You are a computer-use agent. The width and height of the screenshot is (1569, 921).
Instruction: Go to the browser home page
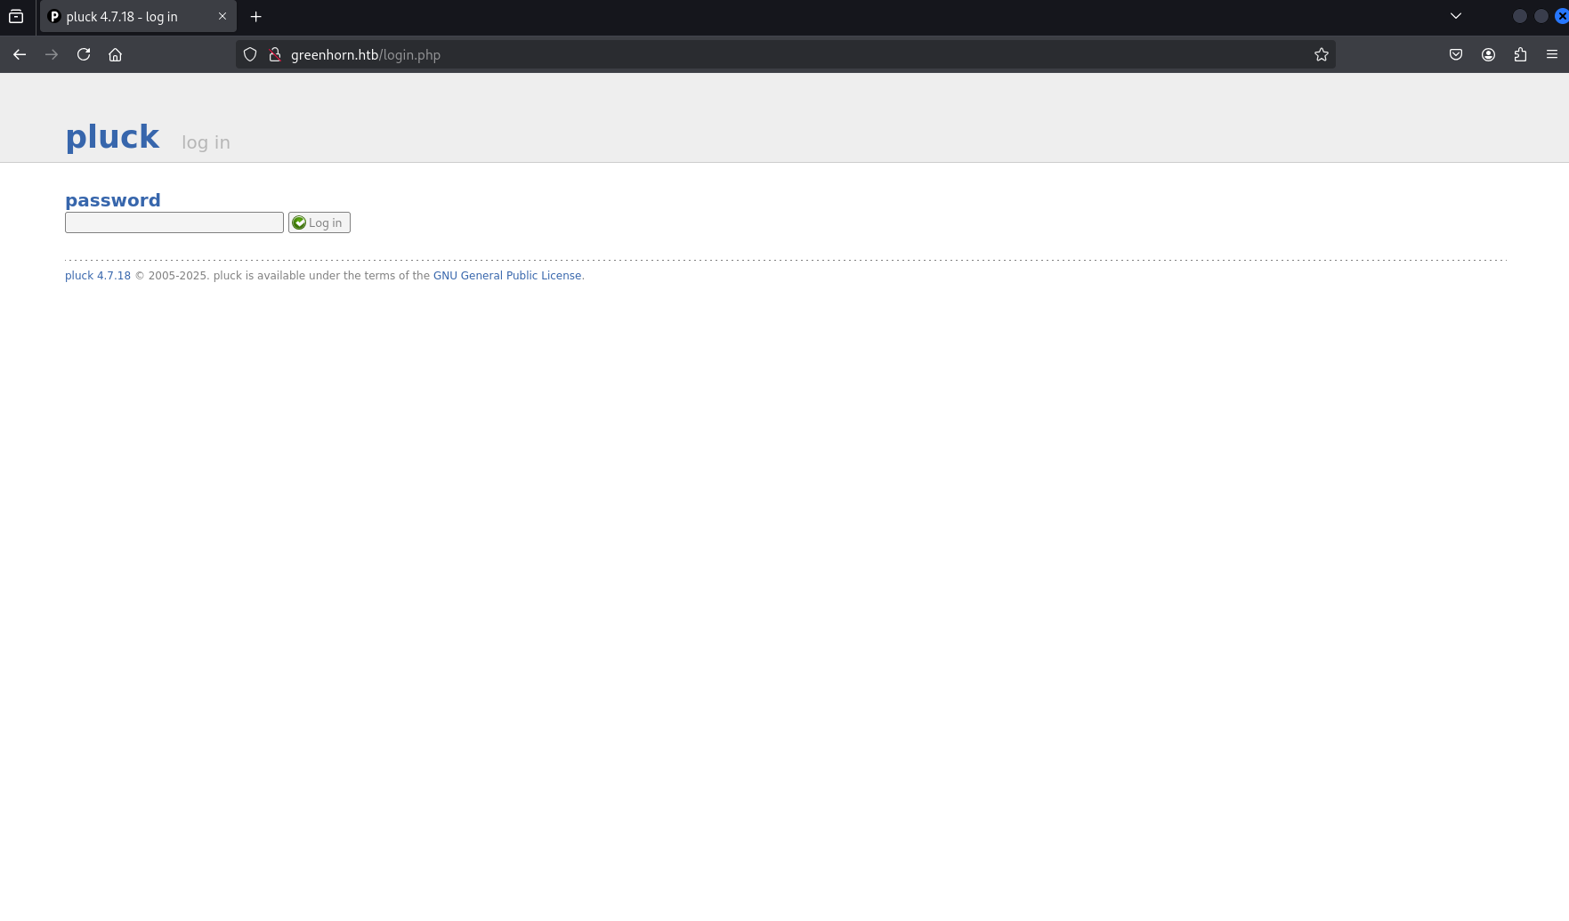click(116, 54)
